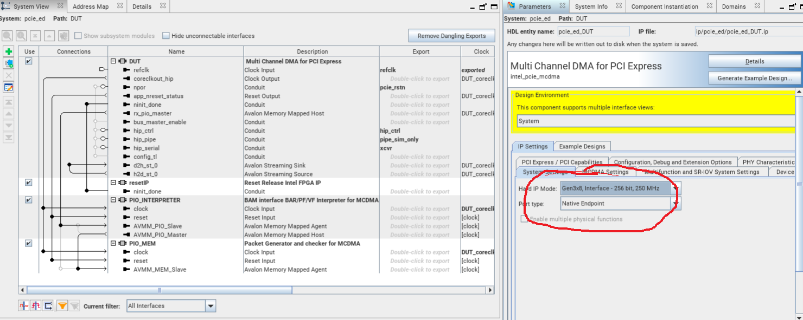Uncheck the Use checkbox for resetIP
Viewport: 803px width, 320px height.
tap(29, 182)
